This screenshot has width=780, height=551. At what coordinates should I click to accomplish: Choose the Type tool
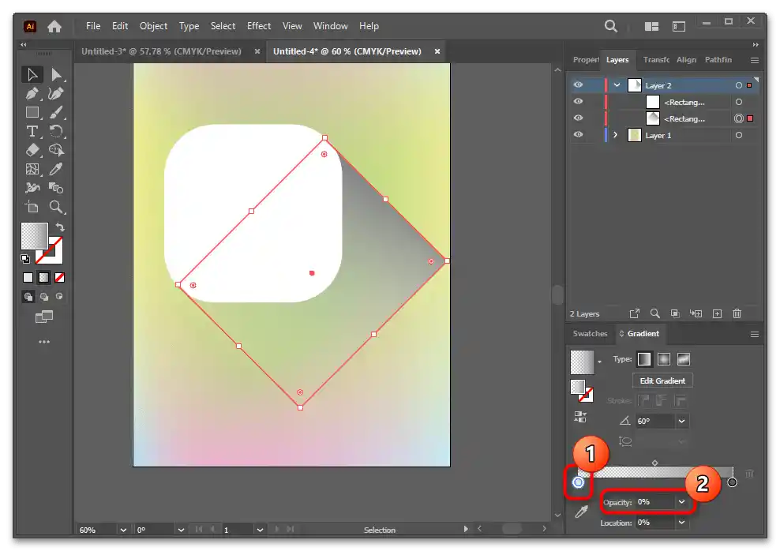[x=32, y=131]
